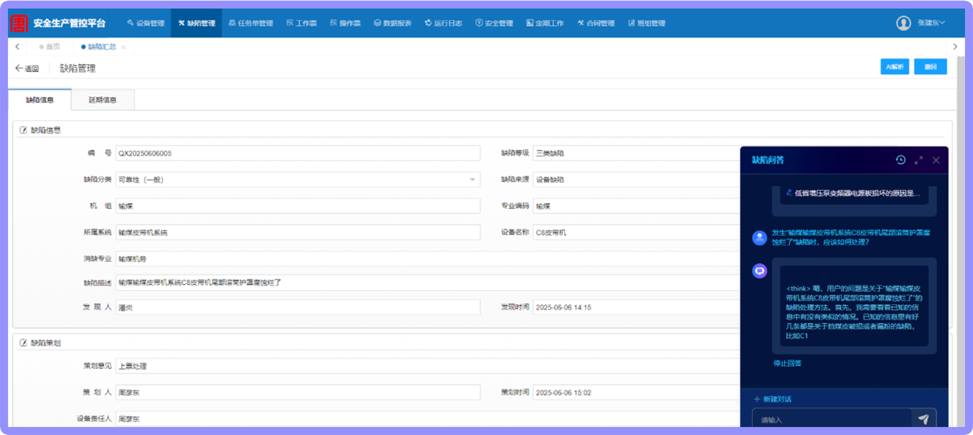This screenshot has height=435, width=973.
Task: Send the message with paper plane icon
Action: [923, 419]
